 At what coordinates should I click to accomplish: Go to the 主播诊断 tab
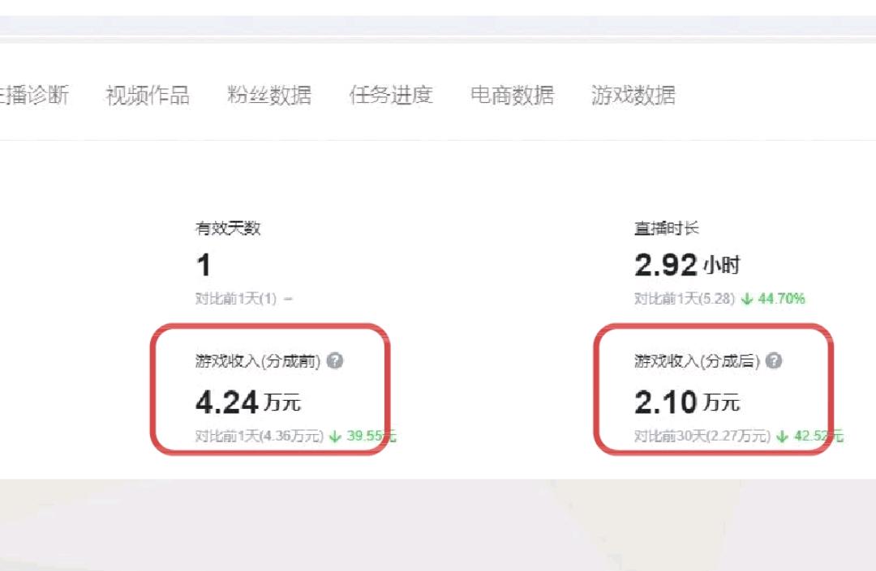[34, 95]
